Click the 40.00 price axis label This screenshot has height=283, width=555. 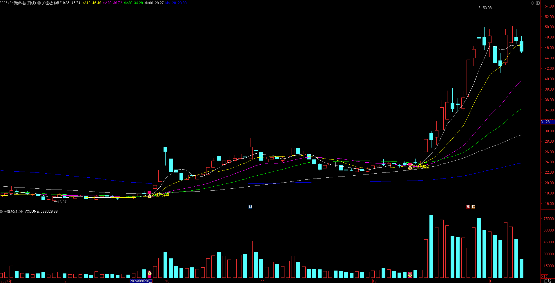pyautogui.click(x=549, y=79)
